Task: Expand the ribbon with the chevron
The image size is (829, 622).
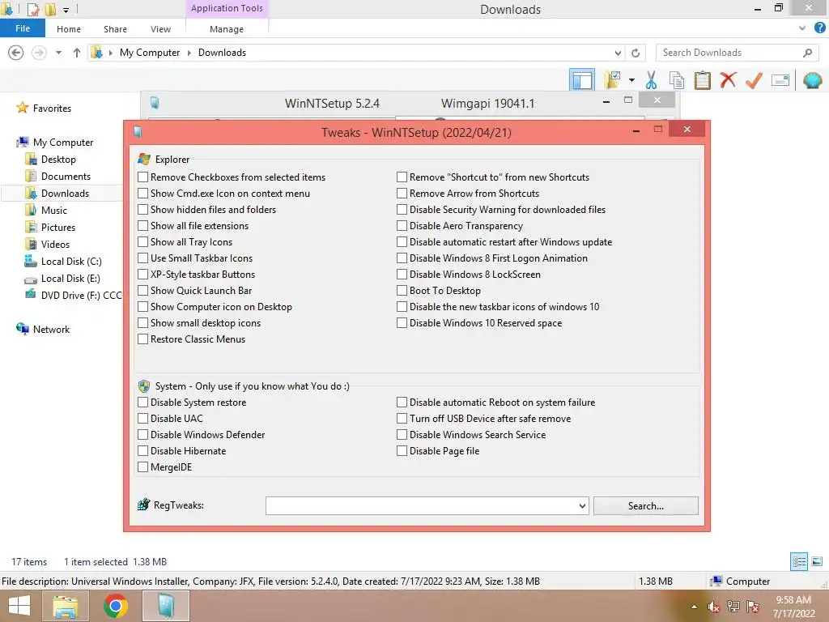Action: coord(802,28)
